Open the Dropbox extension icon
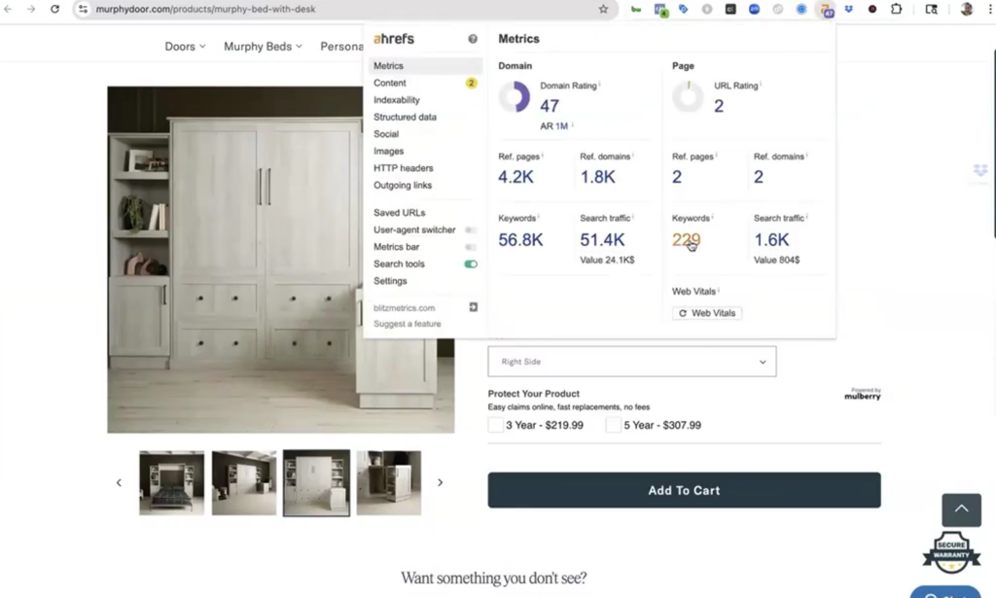Screen dimensions: 996x598 [849, 10]
